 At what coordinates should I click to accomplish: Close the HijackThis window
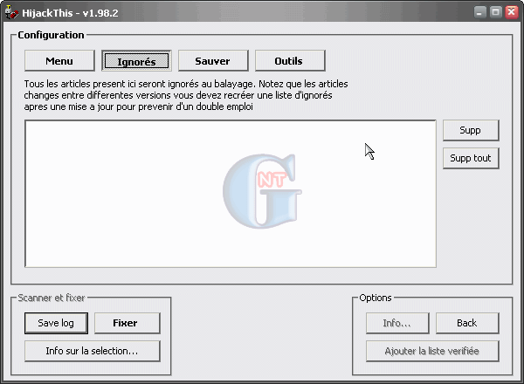(512, 12)
